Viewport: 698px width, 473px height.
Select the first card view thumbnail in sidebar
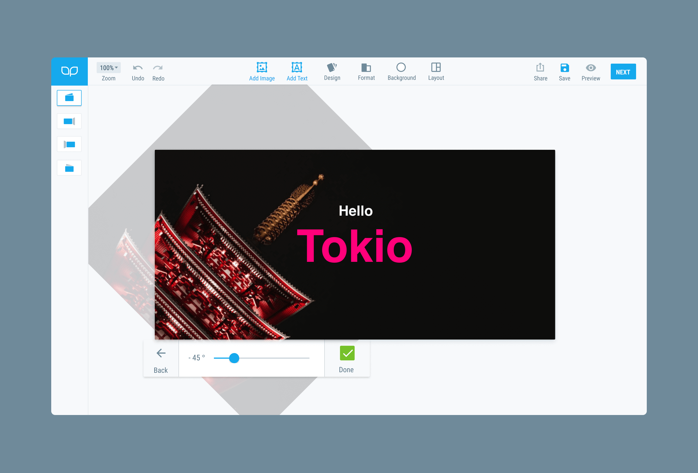[x=69, y=98]
